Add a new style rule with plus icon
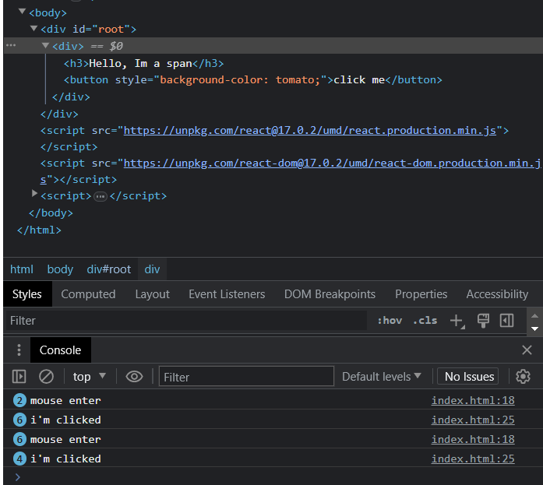This screenshot has width=543, height=485. [457, 321]
